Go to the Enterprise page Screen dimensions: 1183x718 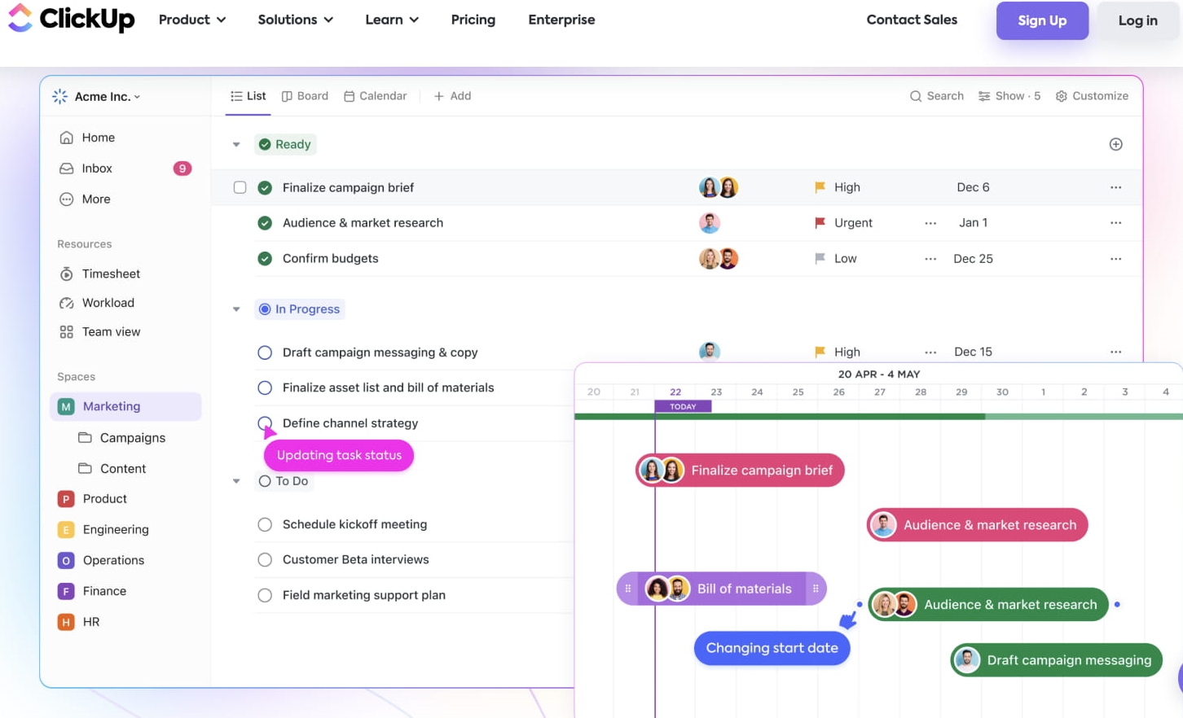[561, 20]
